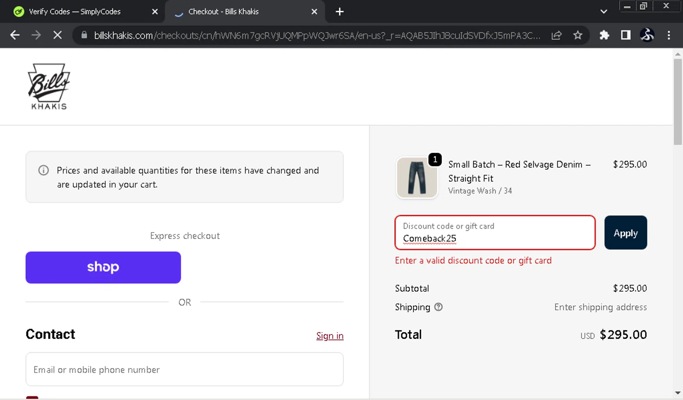The width and height of the screenshot is (683, 400).
Task: Click the 'Contact' heading
Action: click(51, 334)
